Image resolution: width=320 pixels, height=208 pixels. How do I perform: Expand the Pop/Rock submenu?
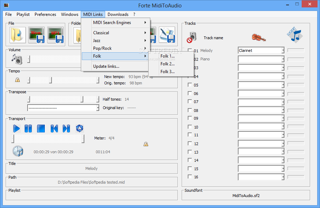click(116, 48)
